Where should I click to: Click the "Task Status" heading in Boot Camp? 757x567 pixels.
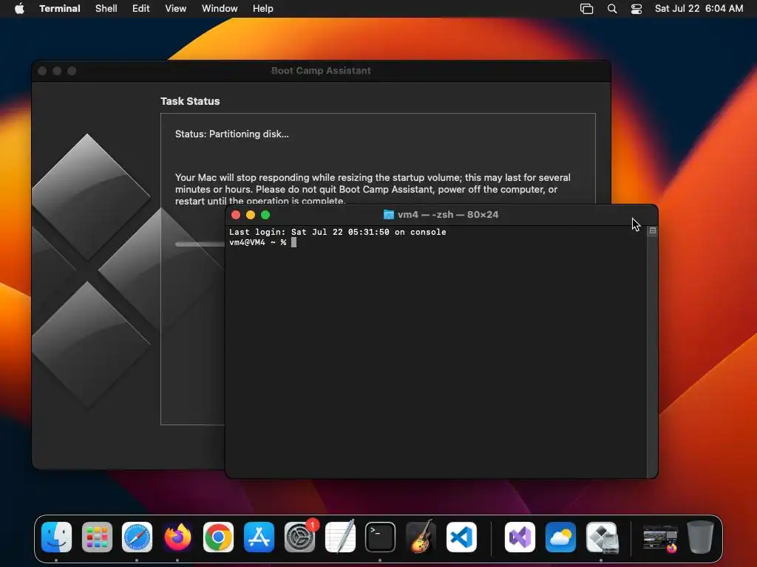[190, 101]
